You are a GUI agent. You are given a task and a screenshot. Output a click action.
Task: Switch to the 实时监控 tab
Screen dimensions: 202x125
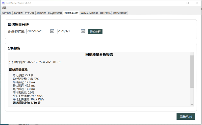coord(7,13)
